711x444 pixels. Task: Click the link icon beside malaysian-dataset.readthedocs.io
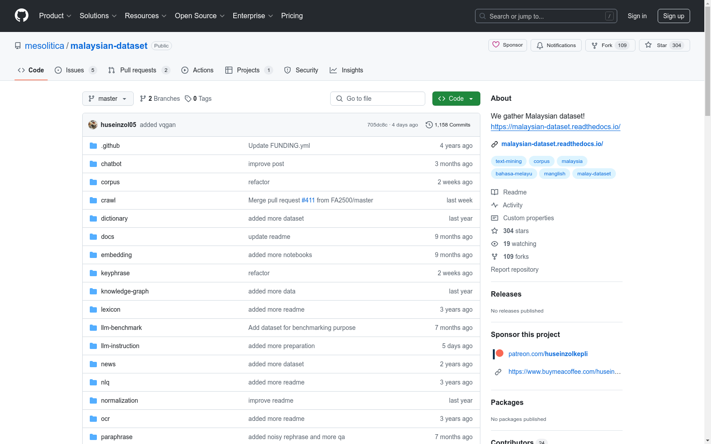click(x=495, y=144)
